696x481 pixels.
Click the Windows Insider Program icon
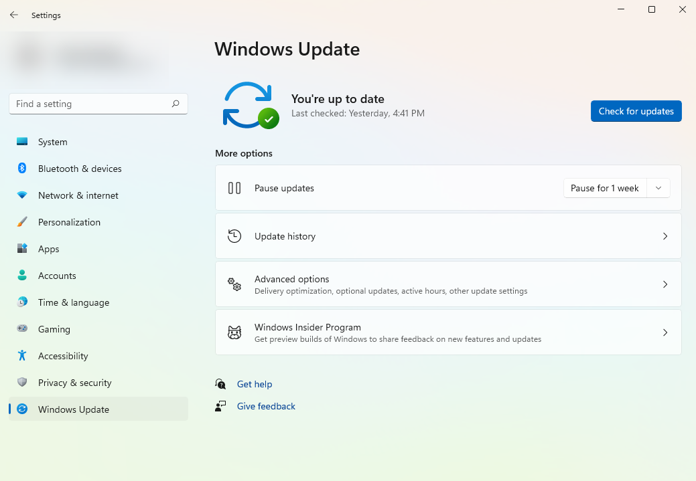234,332
